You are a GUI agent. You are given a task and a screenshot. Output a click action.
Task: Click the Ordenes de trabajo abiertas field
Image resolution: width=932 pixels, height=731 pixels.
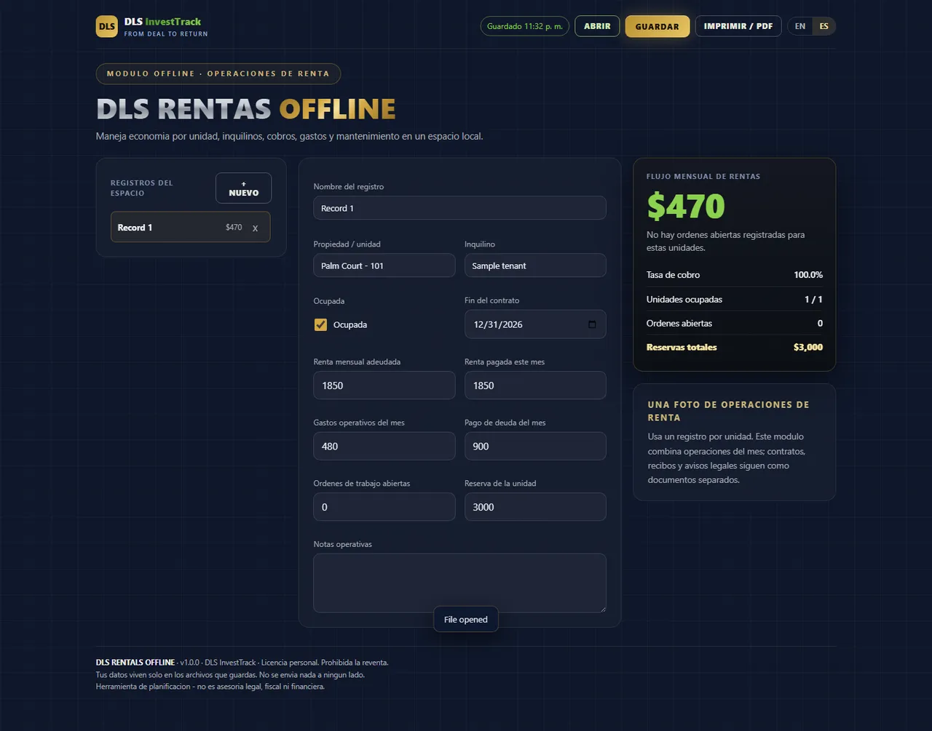pos(384,507)
